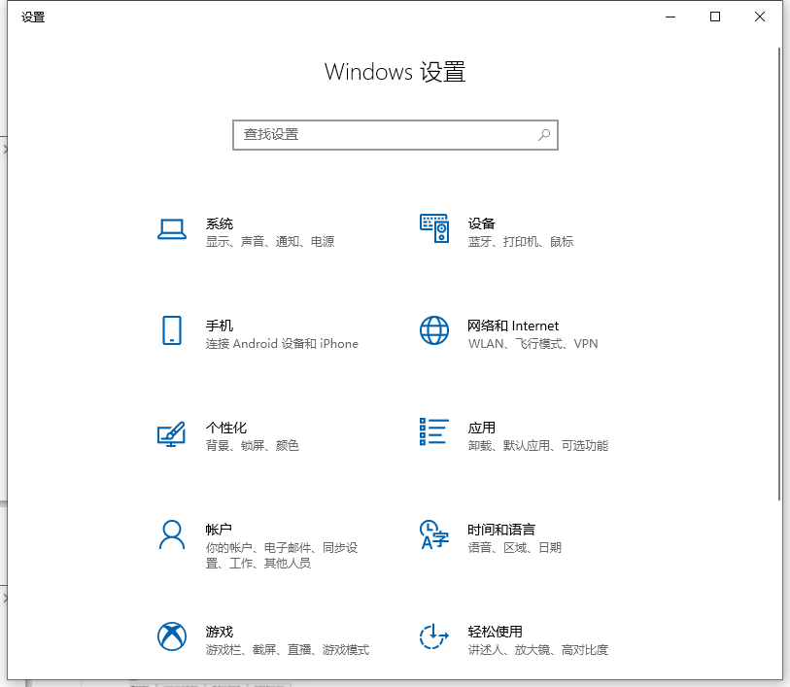
Task: Select the 网络和 Internet title
Action: [x=513, y=326]
